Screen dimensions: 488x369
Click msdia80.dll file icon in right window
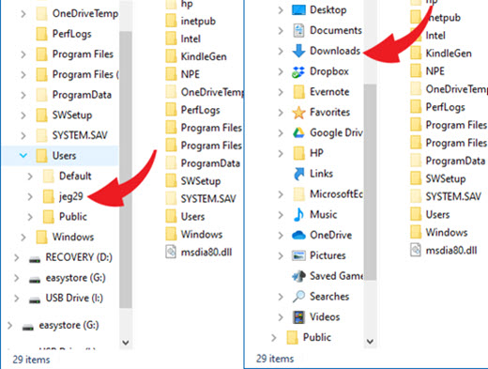point(416,250)
